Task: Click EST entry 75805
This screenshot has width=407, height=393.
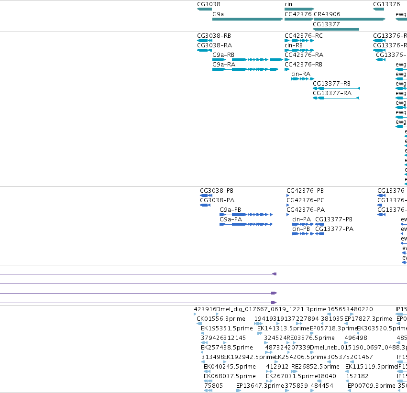Action: [x=213, y=386]
